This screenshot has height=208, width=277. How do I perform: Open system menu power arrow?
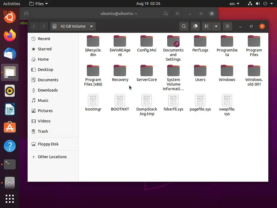click(x=272, y=4)
